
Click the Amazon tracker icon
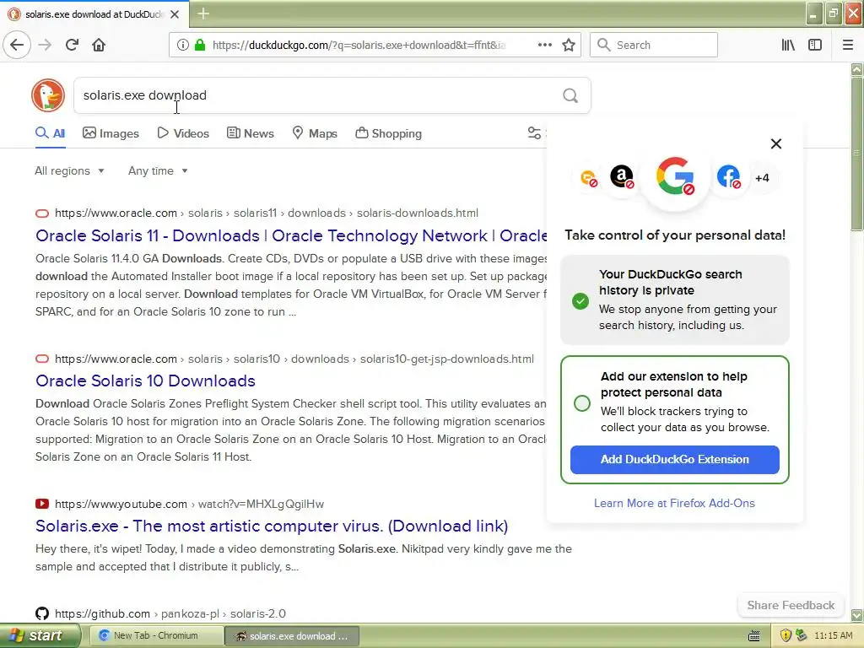622,177
